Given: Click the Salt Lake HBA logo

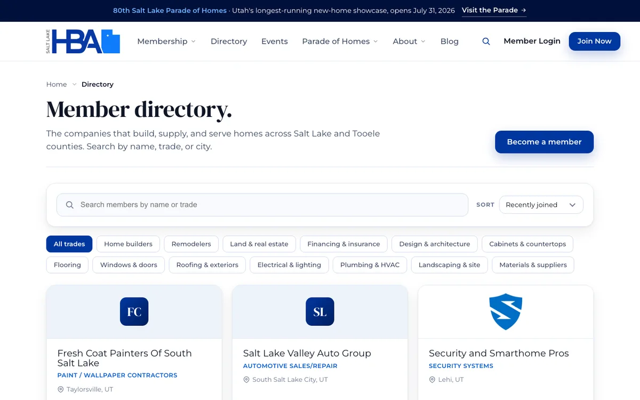Looking at the screenshot, I should (x=83, y=41).
